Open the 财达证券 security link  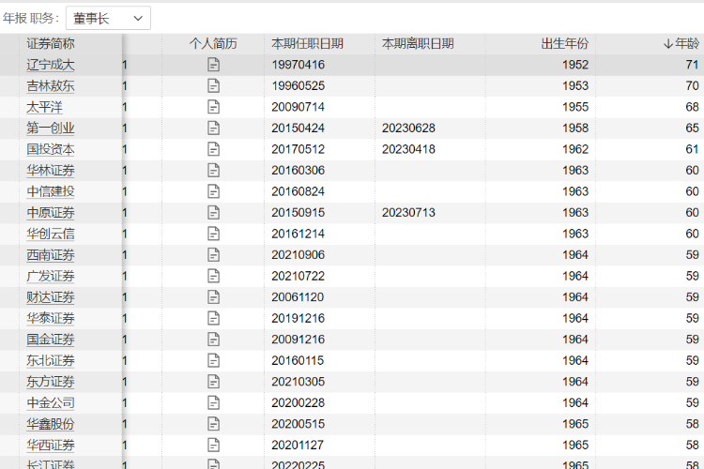51,296
